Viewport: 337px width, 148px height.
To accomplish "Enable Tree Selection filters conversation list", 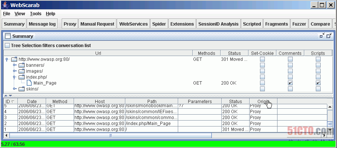I will point(7,45).
